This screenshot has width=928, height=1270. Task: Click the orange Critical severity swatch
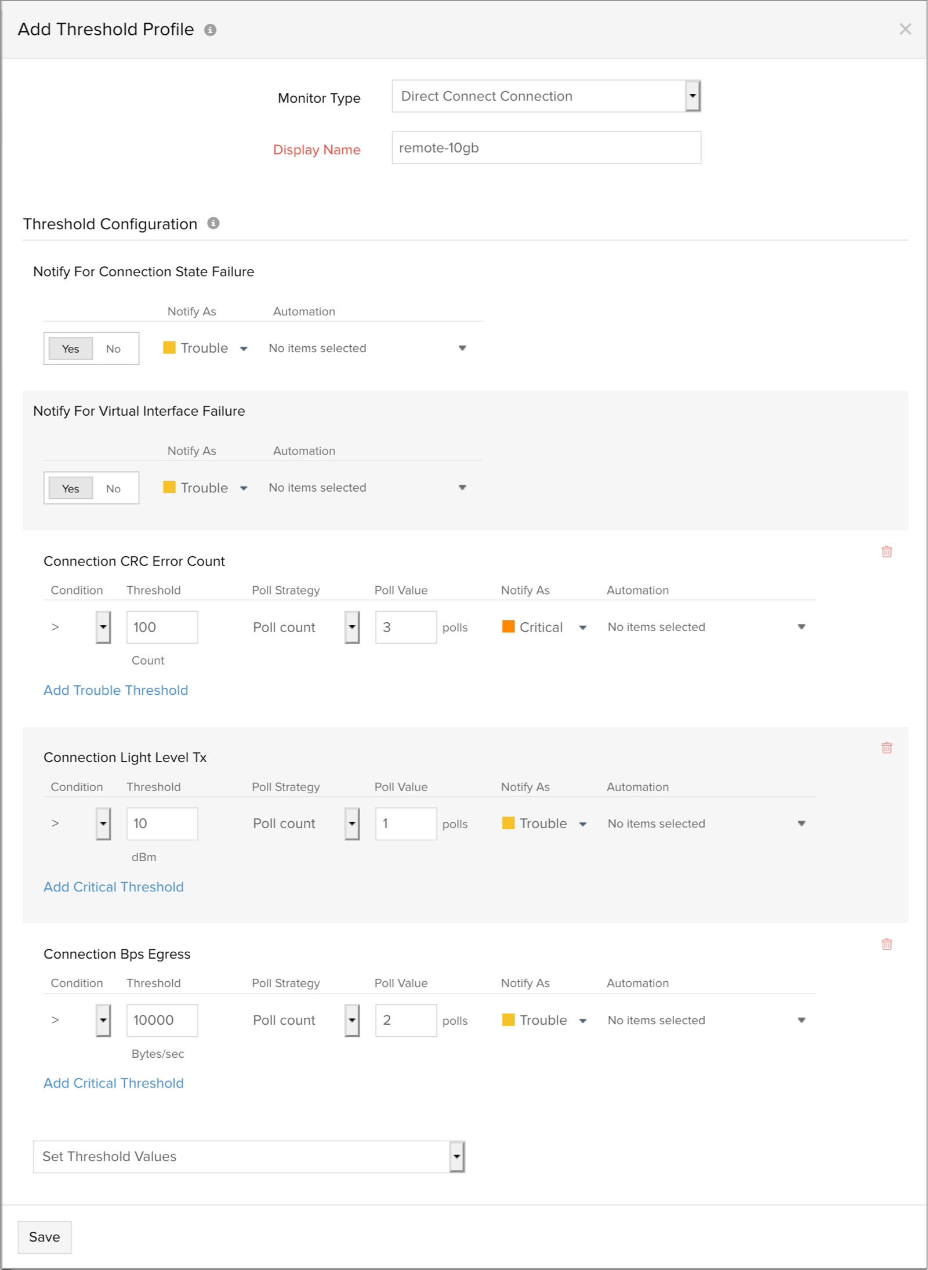click(509, 626)
